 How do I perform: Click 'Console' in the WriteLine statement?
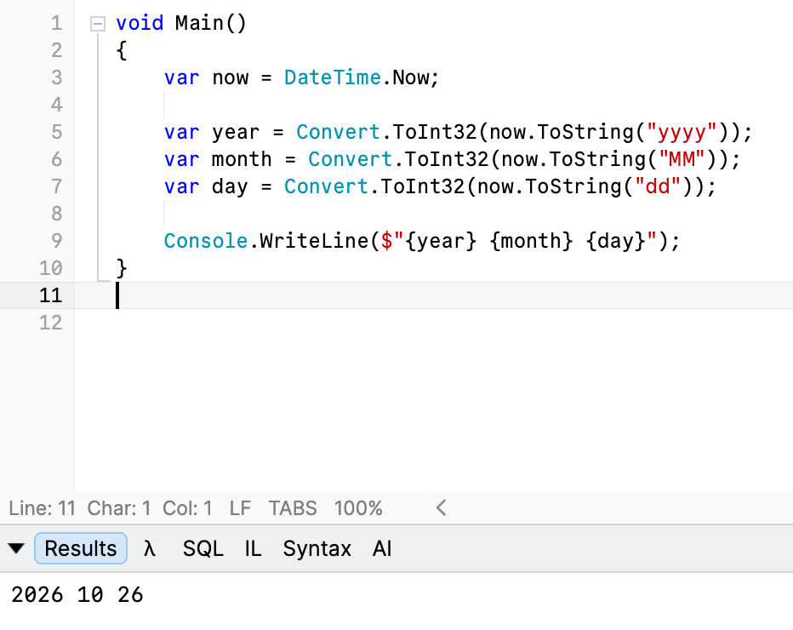tap(206, 241)
